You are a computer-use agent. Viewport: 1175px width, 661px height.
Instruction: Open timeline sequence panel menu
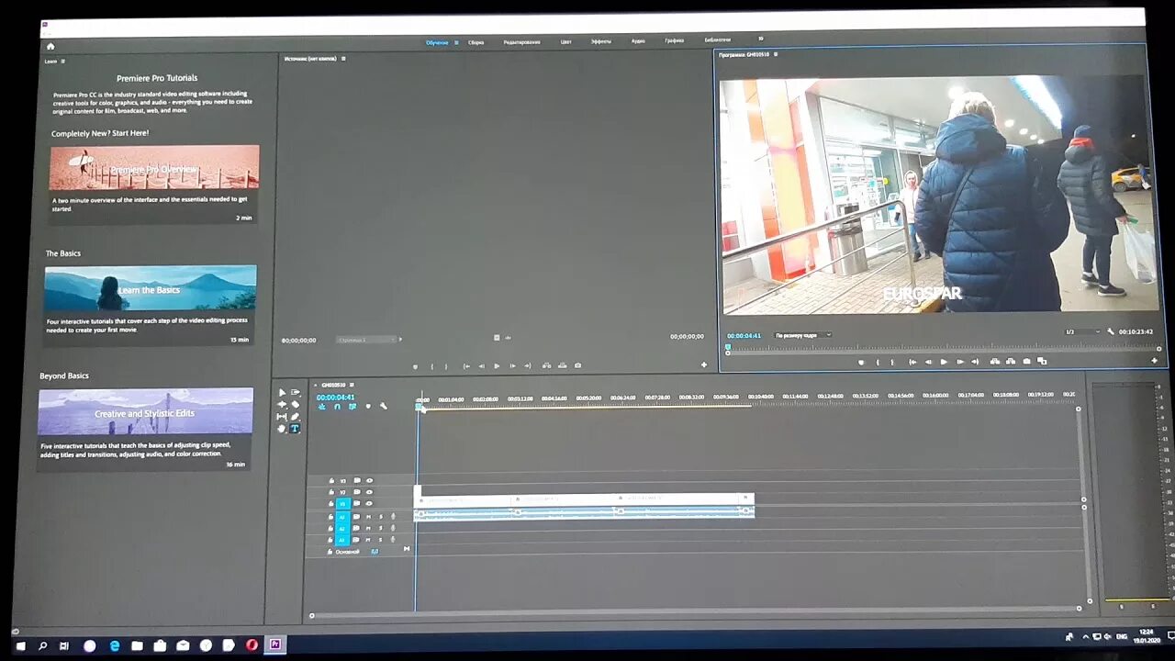pos(352,385)
